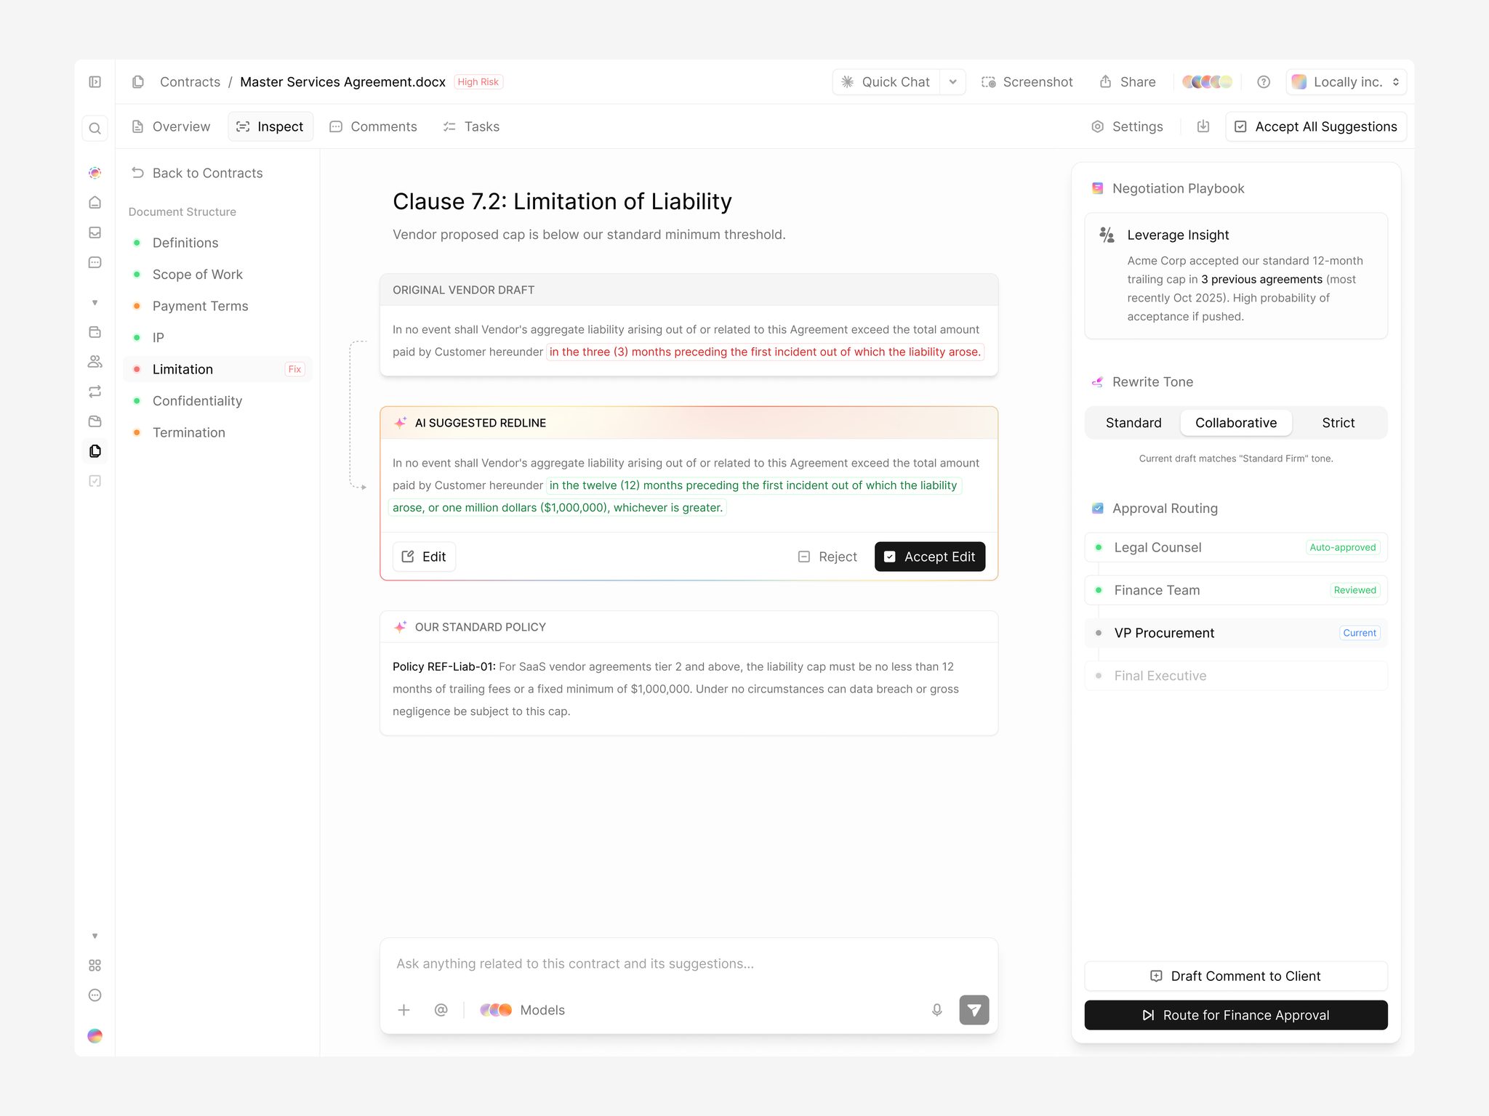This screenshot has width=1489, height=1116.
Task: Select the Collaborative rewrite tone
Action: tap(1236, 423)
